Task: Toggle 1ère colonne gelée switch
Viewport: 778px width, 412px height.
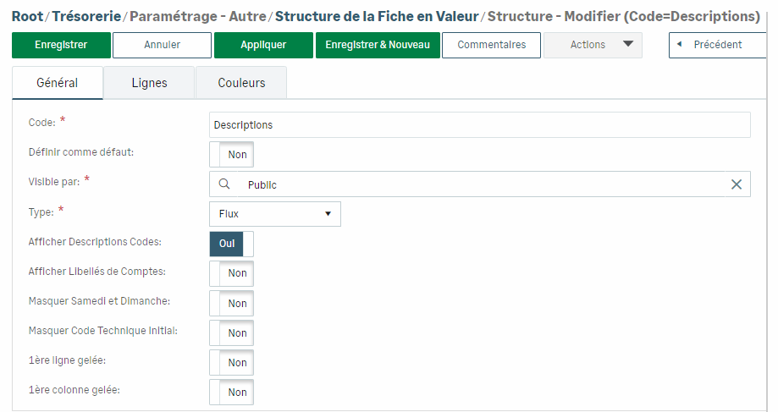Action: click(231, 392)
